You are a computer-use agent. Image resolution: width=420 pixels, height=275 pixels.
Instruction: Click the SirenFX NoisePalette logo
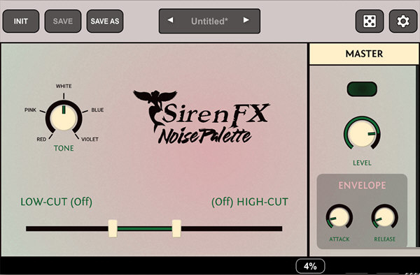[202, 117]
